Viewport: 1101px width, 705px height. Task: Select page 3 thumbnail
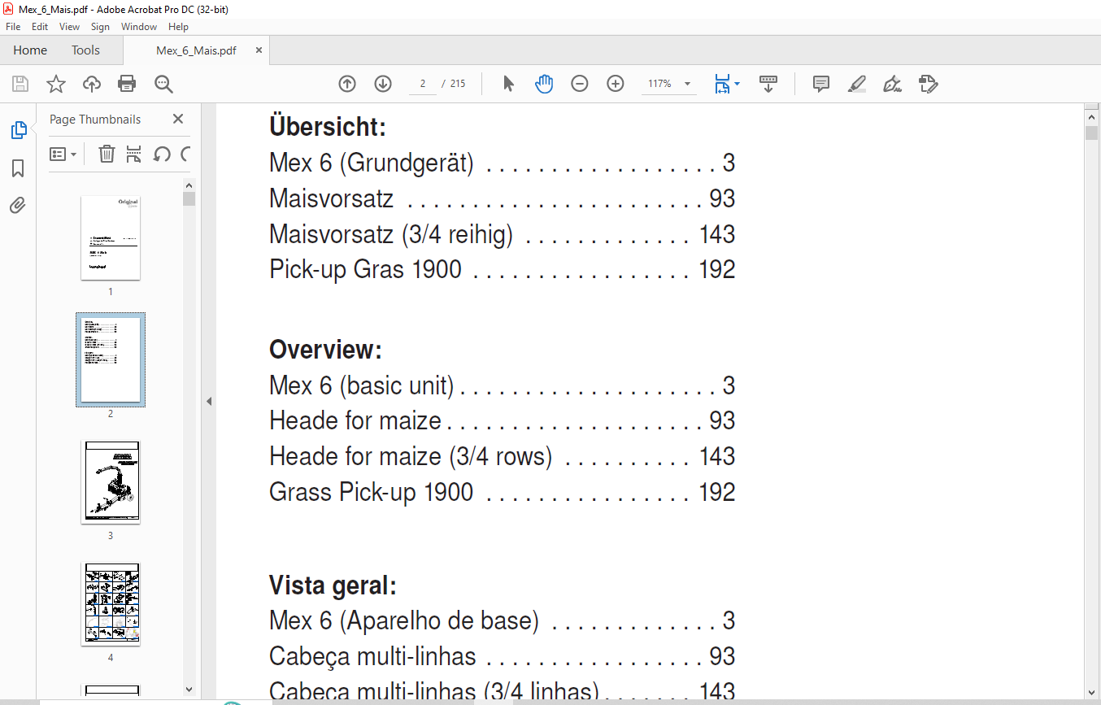[x=111, y=481]
